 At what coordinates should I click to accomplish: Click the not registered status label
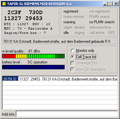pos(99,11)
